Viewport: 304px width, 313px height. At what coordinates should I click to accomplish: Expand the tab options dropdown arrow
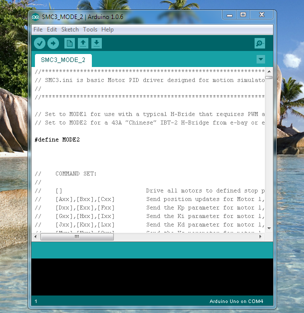pyautogui.click(x=260, y=59)
